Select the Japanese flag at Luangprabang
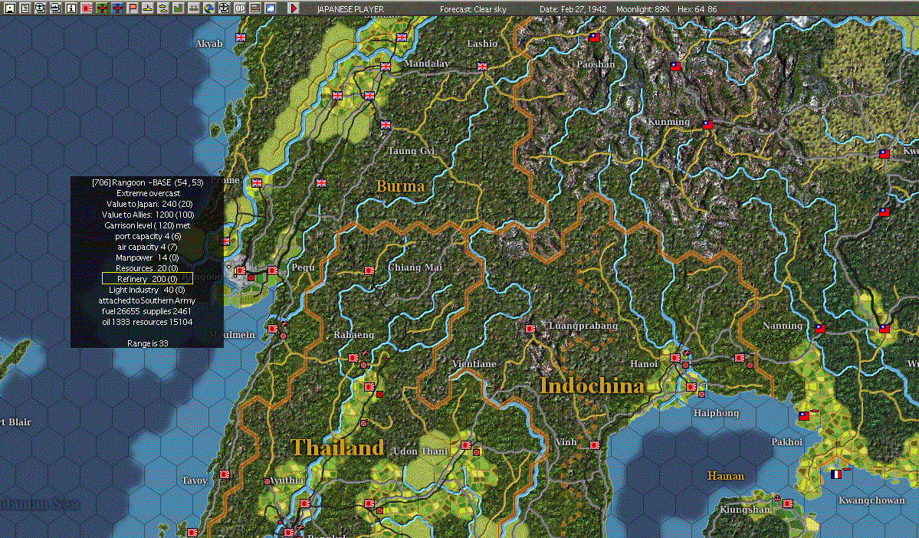The height and width of the screenshot is (538, 919). 530,329
